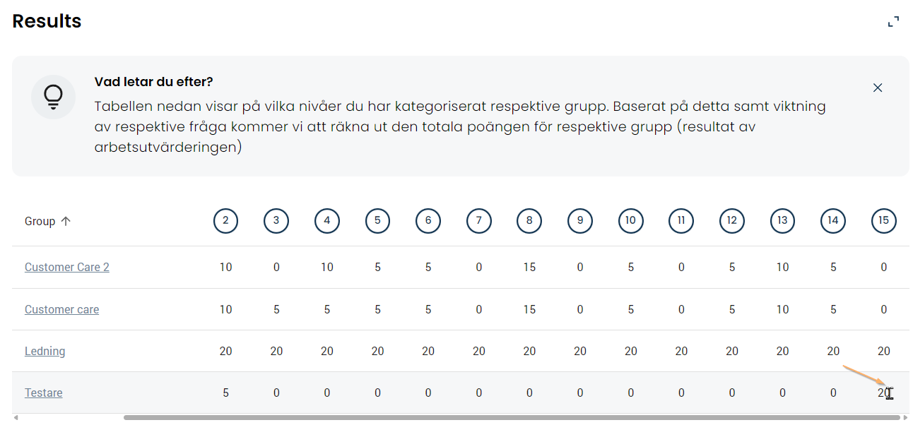Open the Customer care group link
The image size is (913, 425).
[x=61, y=309]
